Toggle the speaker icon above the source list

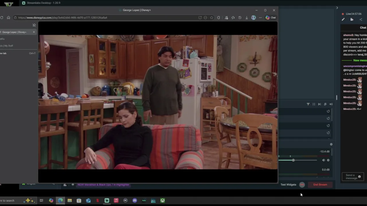(331, 104)
